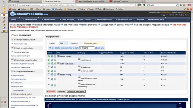Open the Disable dropdown in developer toolbar

tap(13, 9)
